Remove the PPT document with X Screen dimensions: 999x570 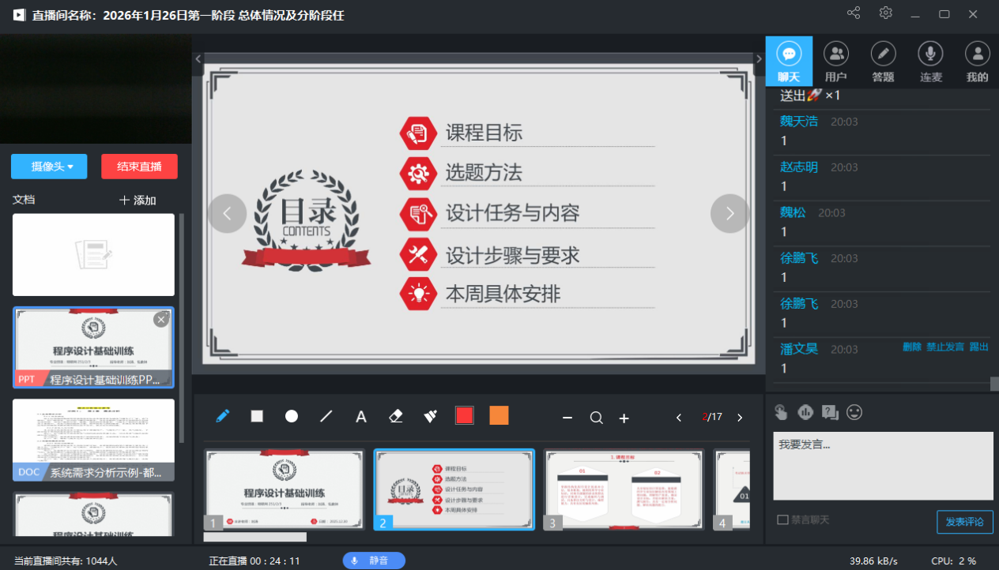(161, 320)
